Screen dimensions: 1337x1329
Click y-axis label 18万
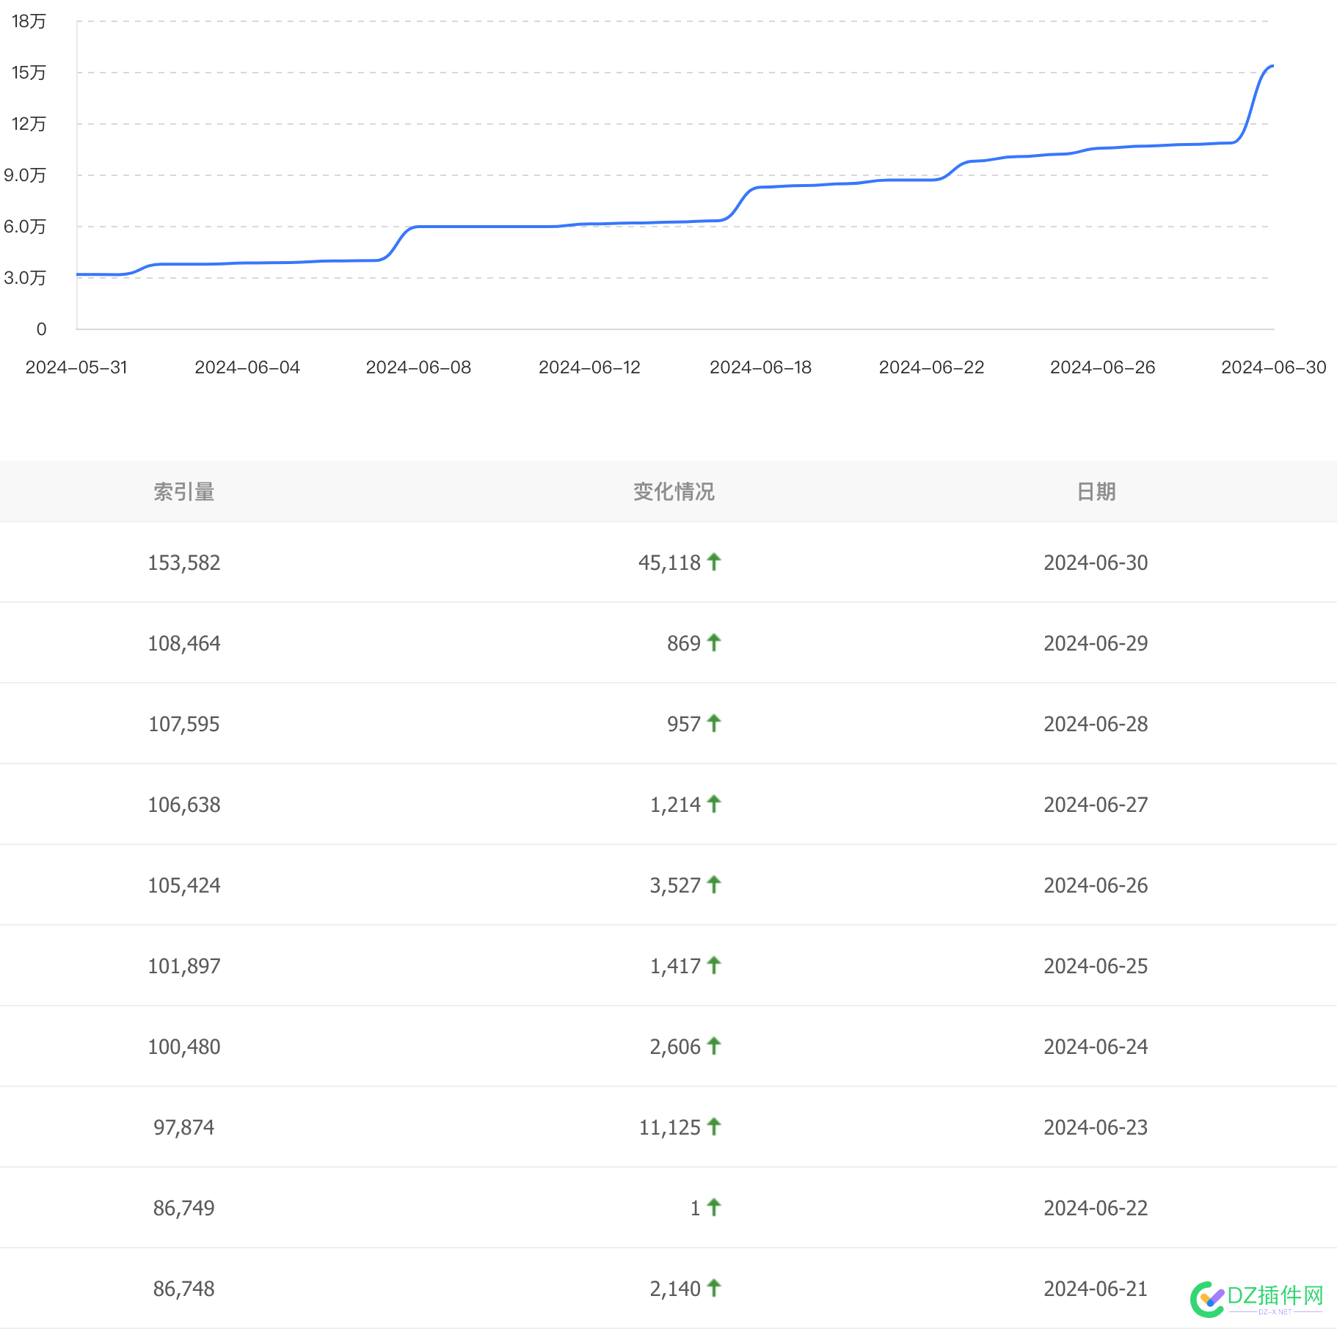click(x=29, y=21)
